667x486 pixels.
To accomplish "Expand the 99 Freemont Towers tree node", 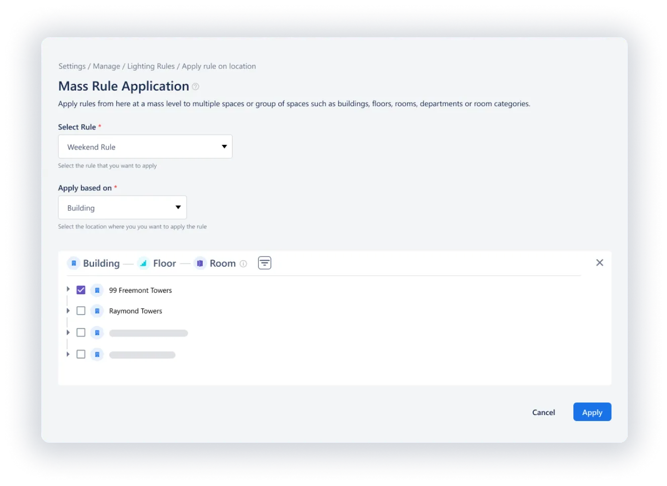I will [68, 290].
